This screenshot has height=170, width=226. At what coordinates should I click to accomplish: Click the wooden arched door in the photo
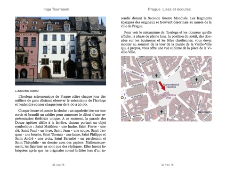(x=45, y=73)
